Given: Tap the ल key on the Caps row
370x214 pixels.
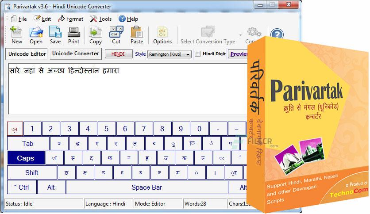Looking at the screenshot, I should pyautogui.click(x=203, y=158).
